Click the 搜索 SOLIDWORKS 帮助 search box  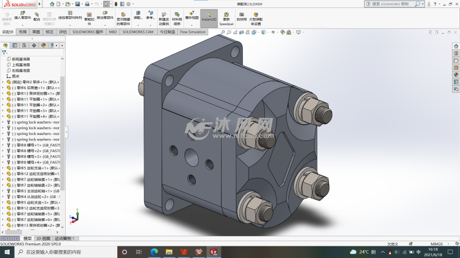[x=394, y=4]
